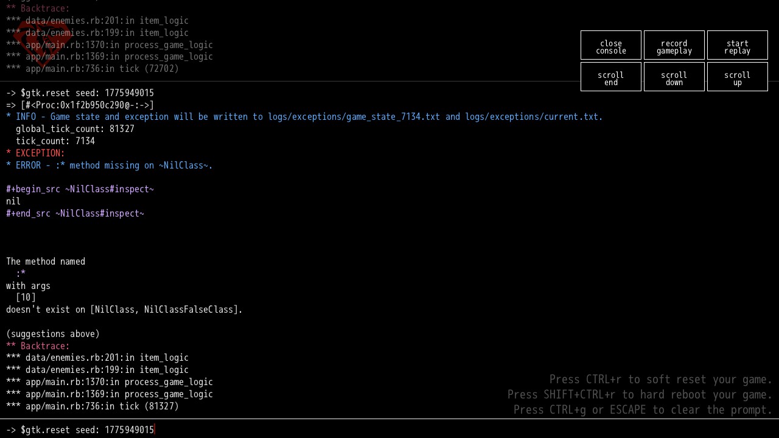Click the Proc return value output line
Image resolution: width=779 pixels, height=438 pixels.
coord(80,105)
